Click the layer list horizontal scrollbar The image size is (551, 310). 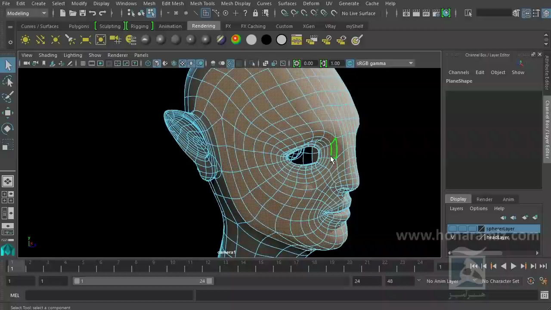coord(477,253)
